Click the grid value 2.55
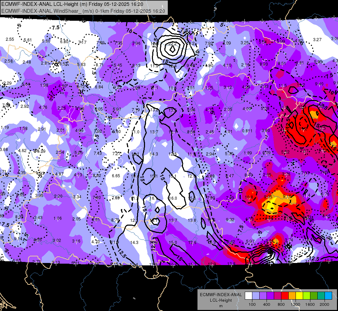Screen dimensions: 338x311 point(10,39)
